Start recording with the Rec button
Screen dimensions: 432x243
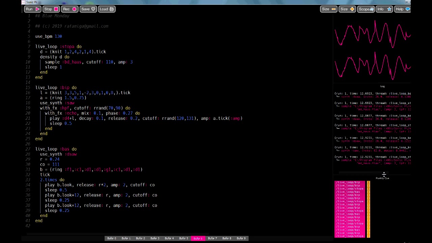[70, 9]
